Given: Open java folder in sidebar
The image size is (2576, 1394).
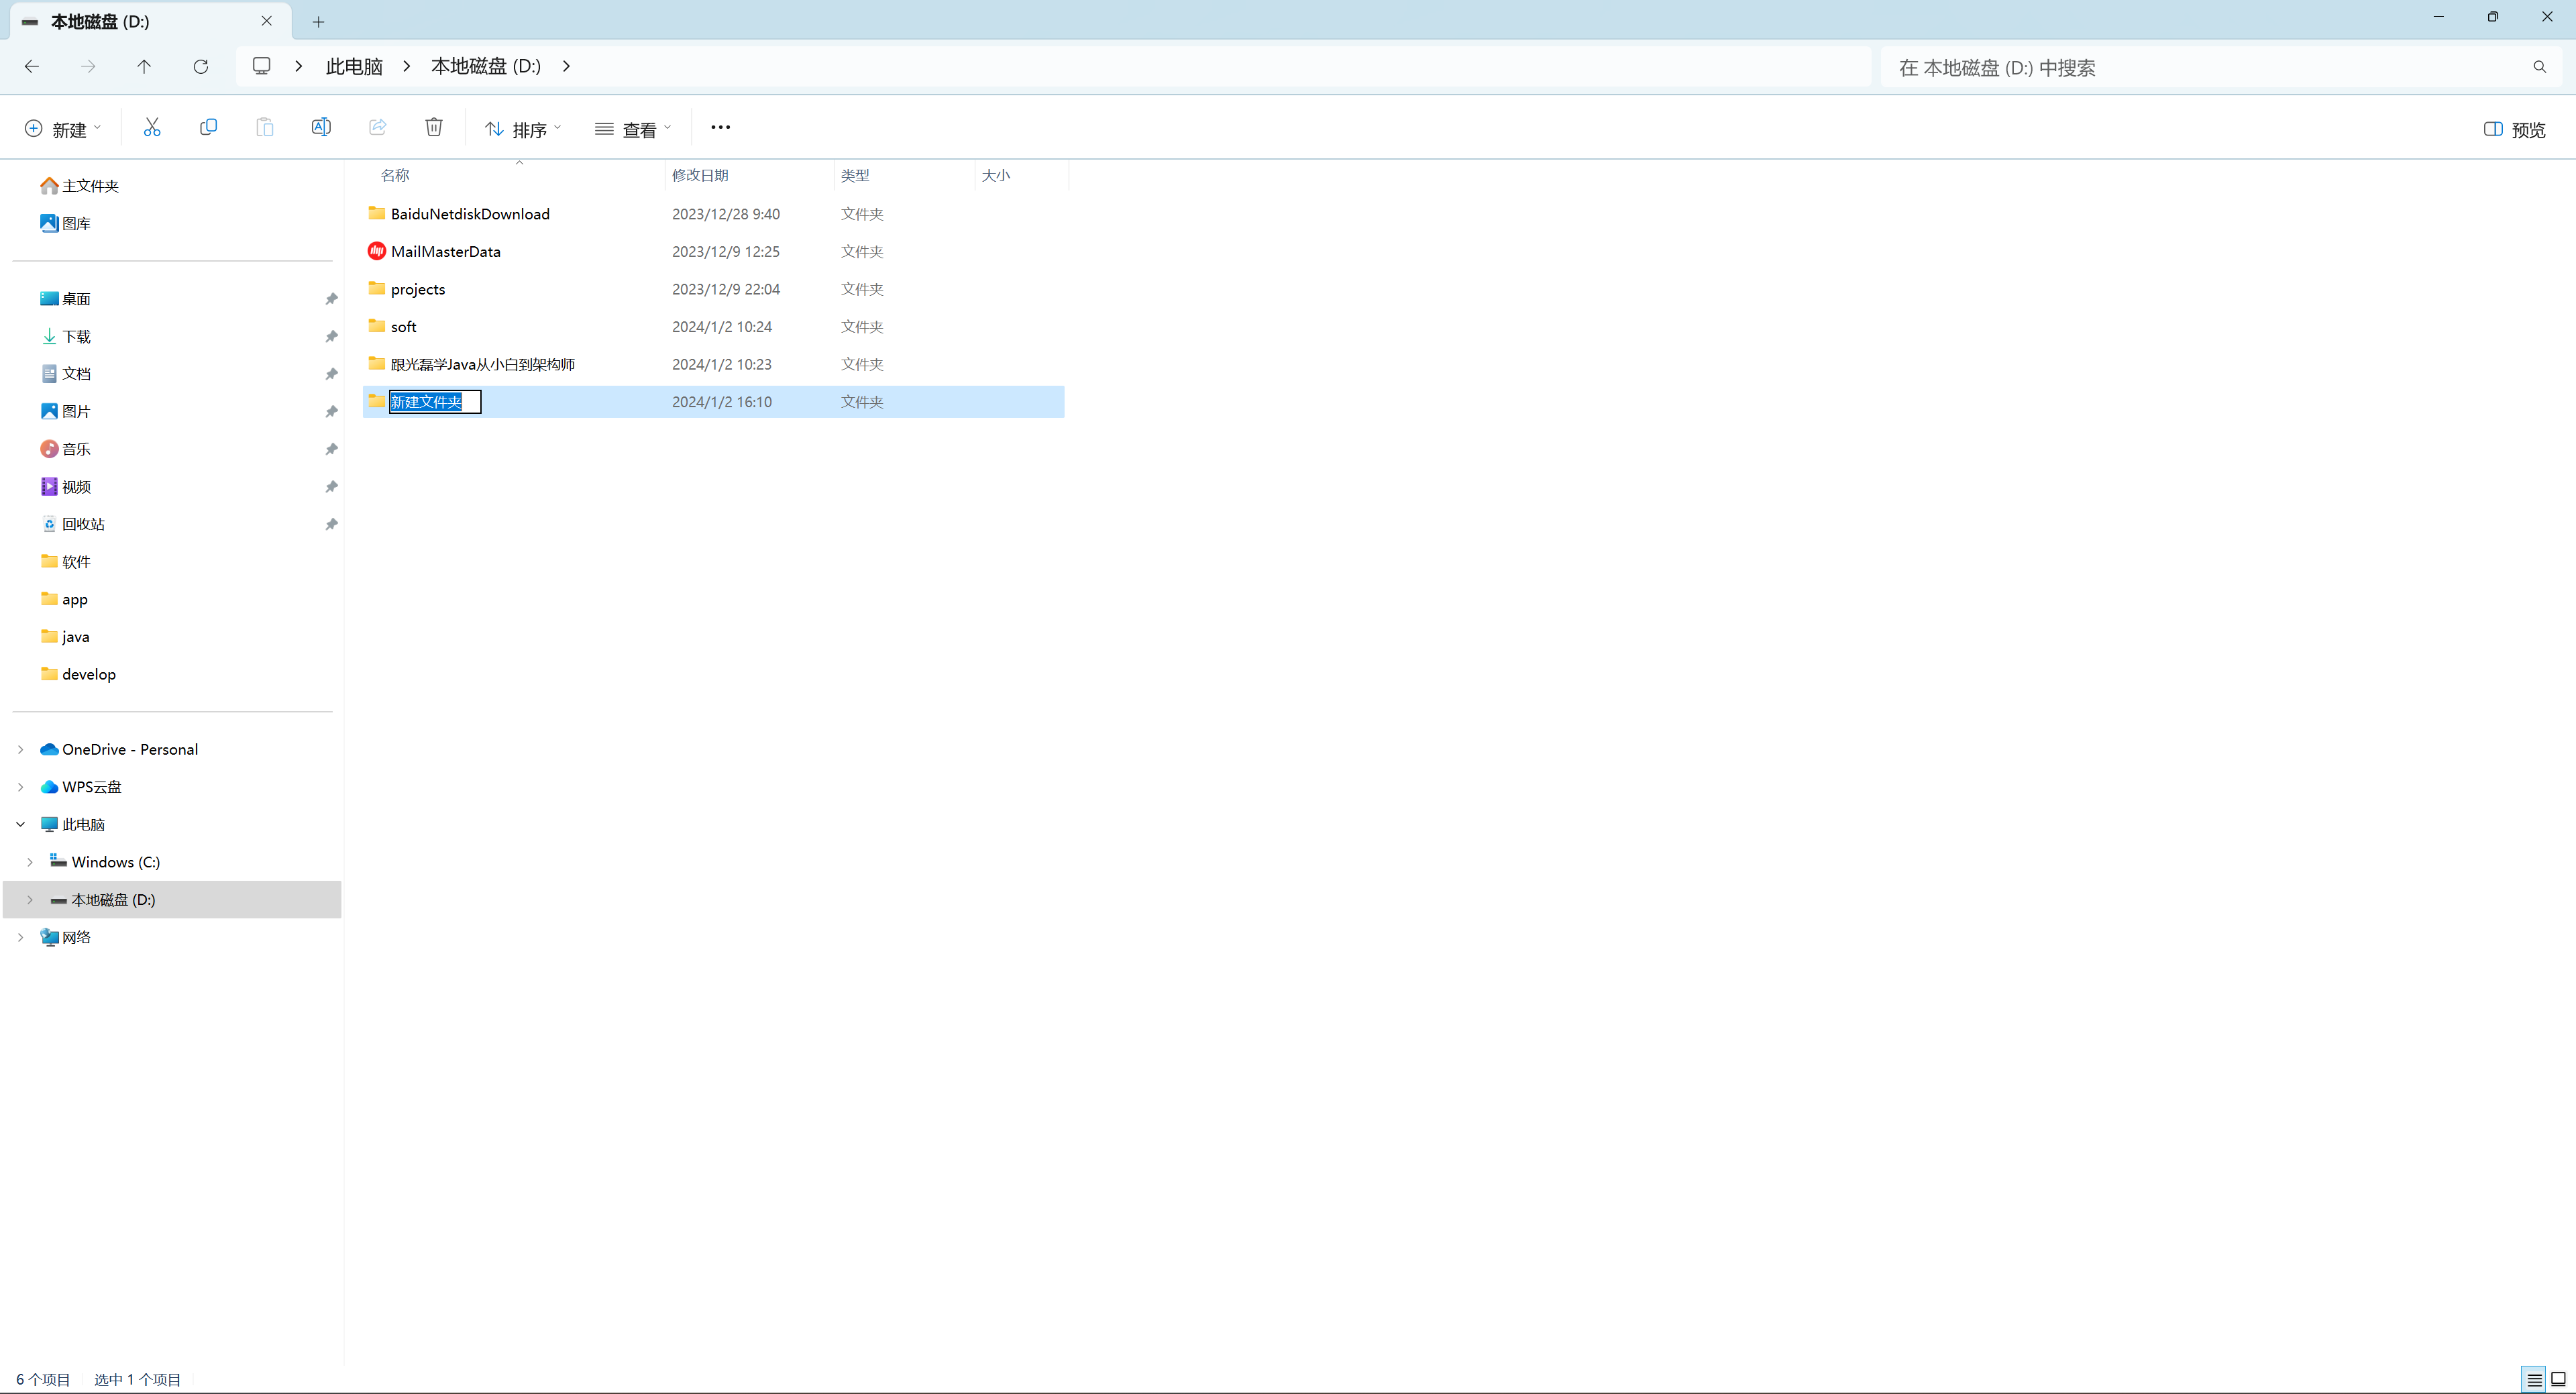Looking at the screenshot, I should tap(65, 637).
